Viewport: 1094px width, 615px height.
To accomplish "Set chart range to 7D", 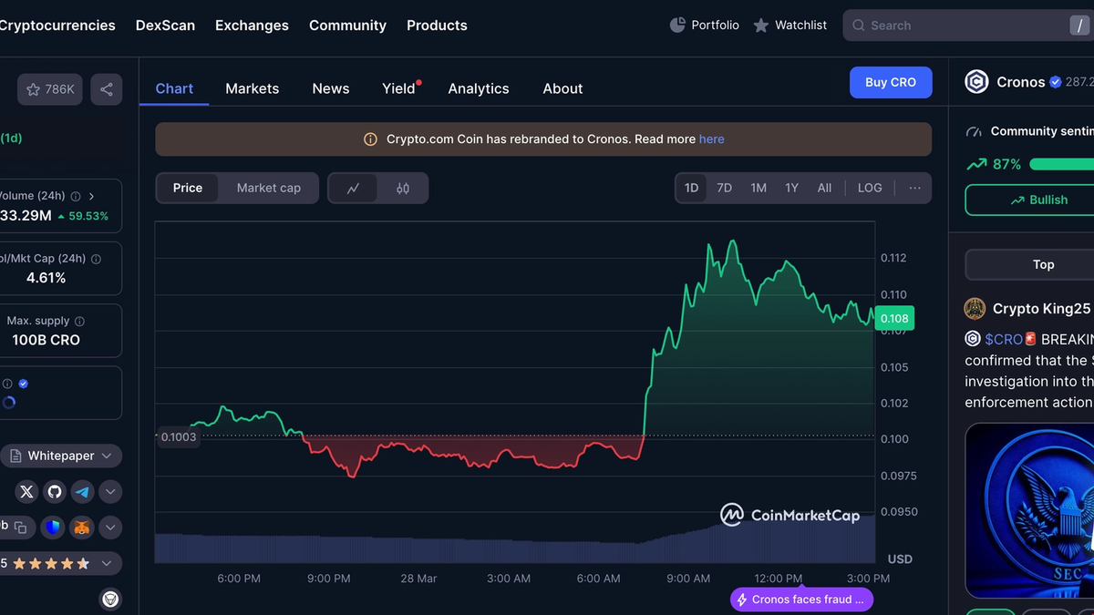I will (724, 188).
